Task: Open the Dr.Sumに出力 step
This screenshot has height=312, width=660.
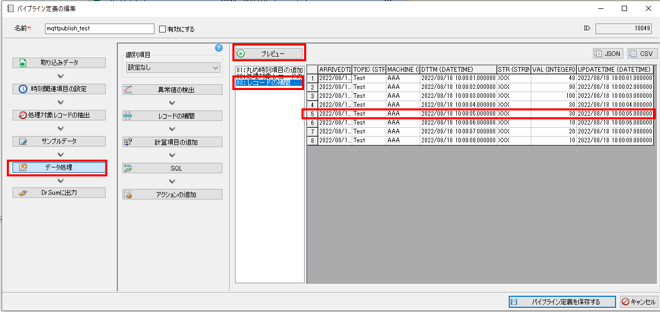Action: click(59, 193)
